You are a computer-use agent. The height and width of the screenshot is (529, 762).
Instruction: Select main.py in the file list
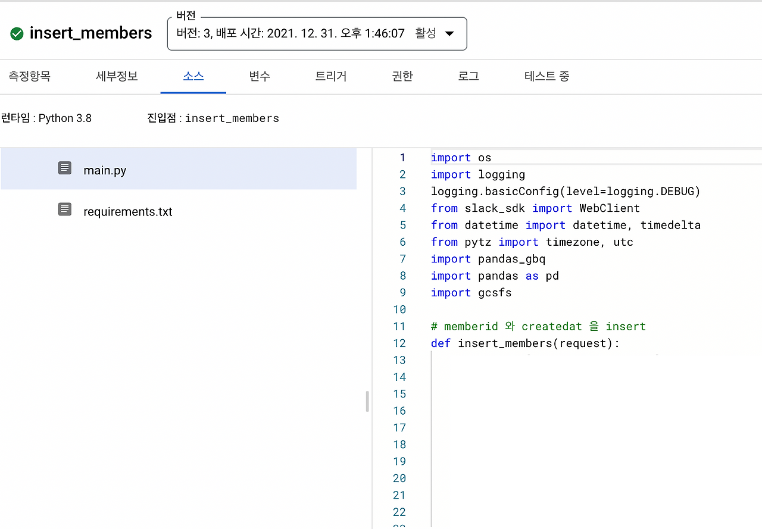[179, 170]
